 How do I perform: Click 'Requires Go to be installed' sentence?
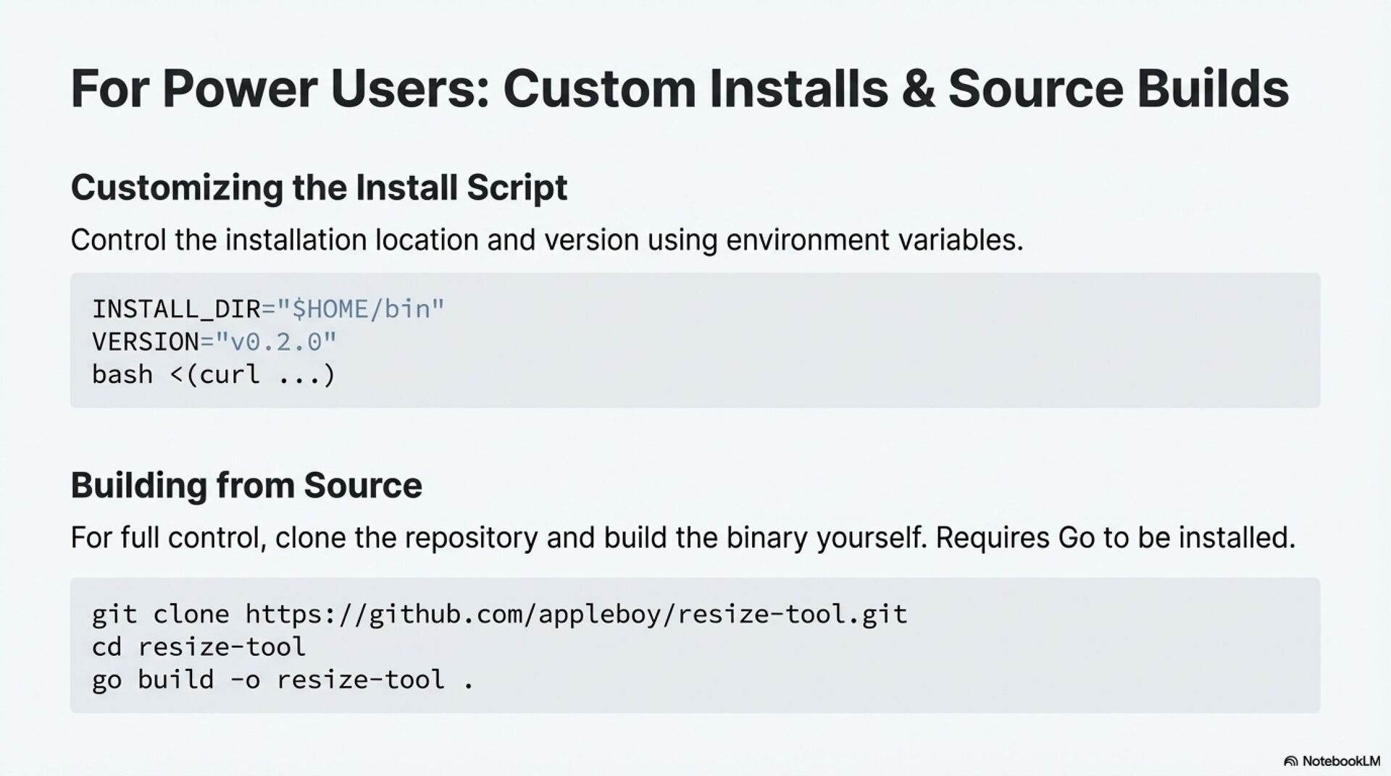1115,538
